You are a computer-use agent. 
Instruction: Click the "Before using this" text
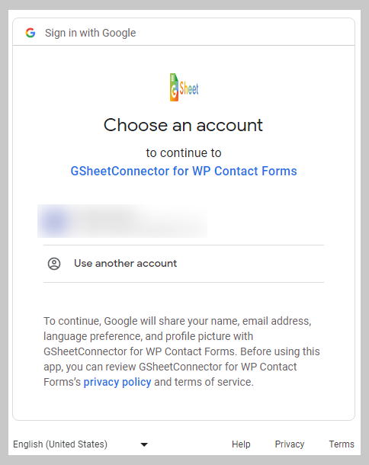tap(280, 351)
